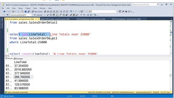The height and width of the screenshot is (98, 174).
Task: Click results grid scroll down arrow
Action: pyautogui.click(x=171, y=89)
